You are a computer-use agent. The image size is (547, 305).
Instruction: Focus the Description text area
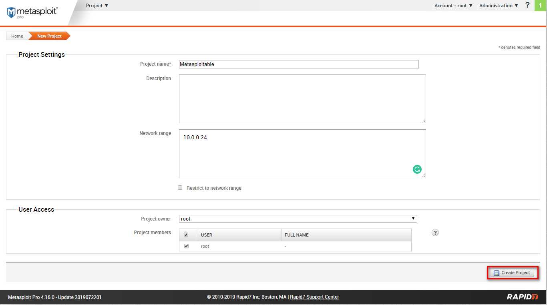(x=302, y=99)
